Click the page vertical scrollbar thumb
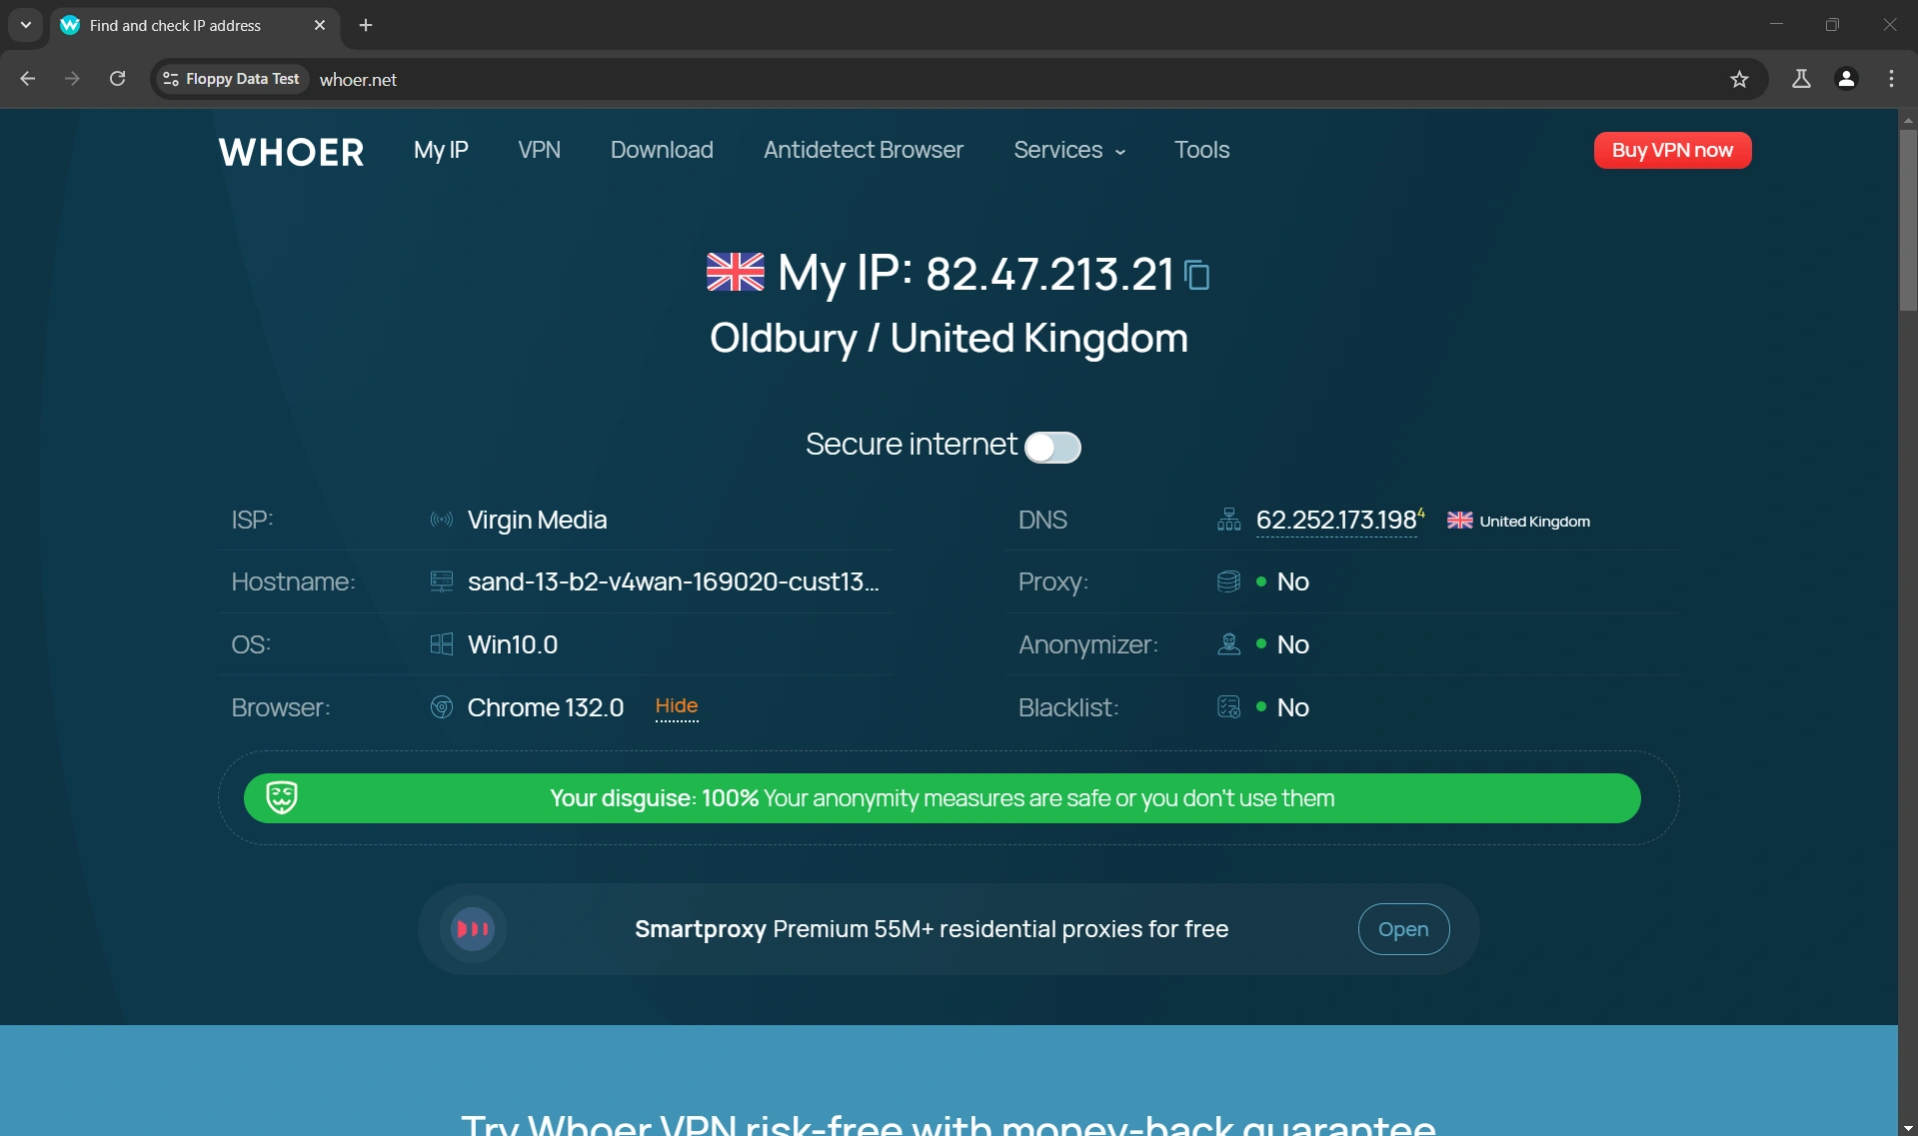This screenshot has width=1918, height=1136. click(1907, 220)
